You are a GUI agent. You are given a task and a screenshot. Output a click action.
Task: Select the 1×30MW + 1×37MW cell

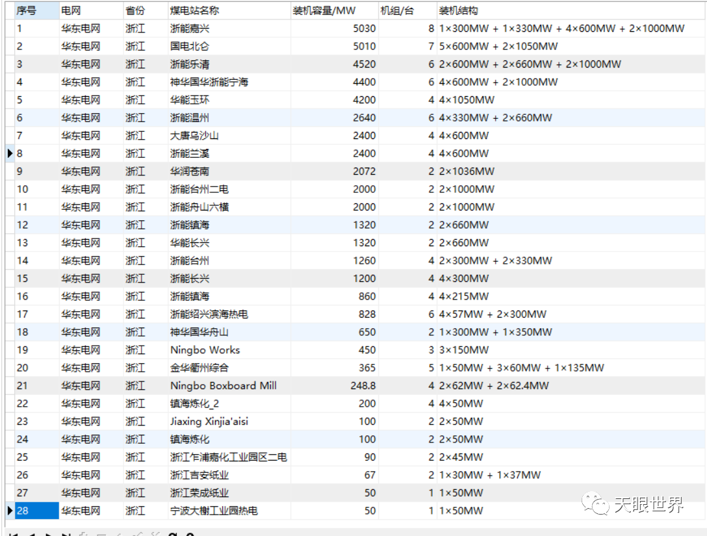tap(571, 475)
